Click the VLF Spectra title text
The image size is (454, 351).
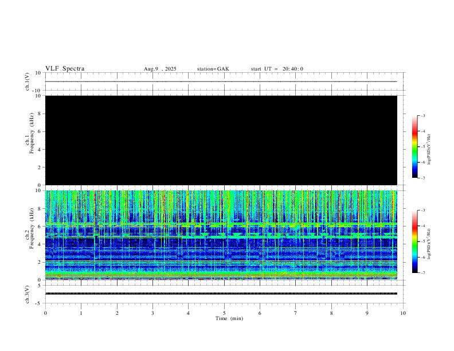65,69
